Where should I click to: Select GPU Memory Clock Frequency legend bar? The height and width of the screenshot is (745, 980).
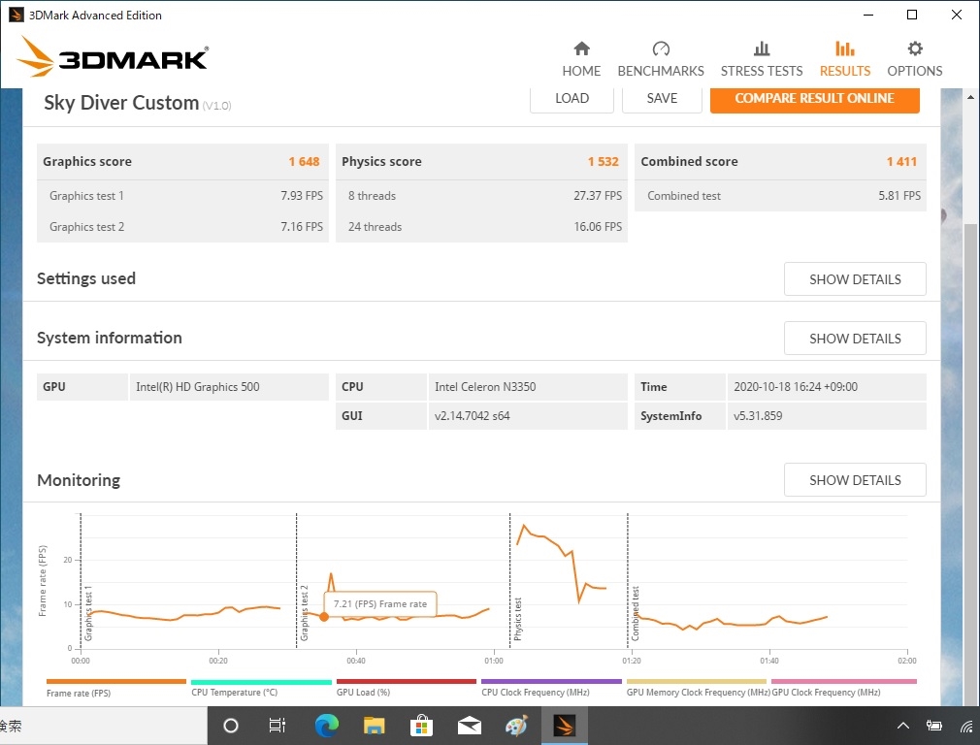(x=697, y=682)
